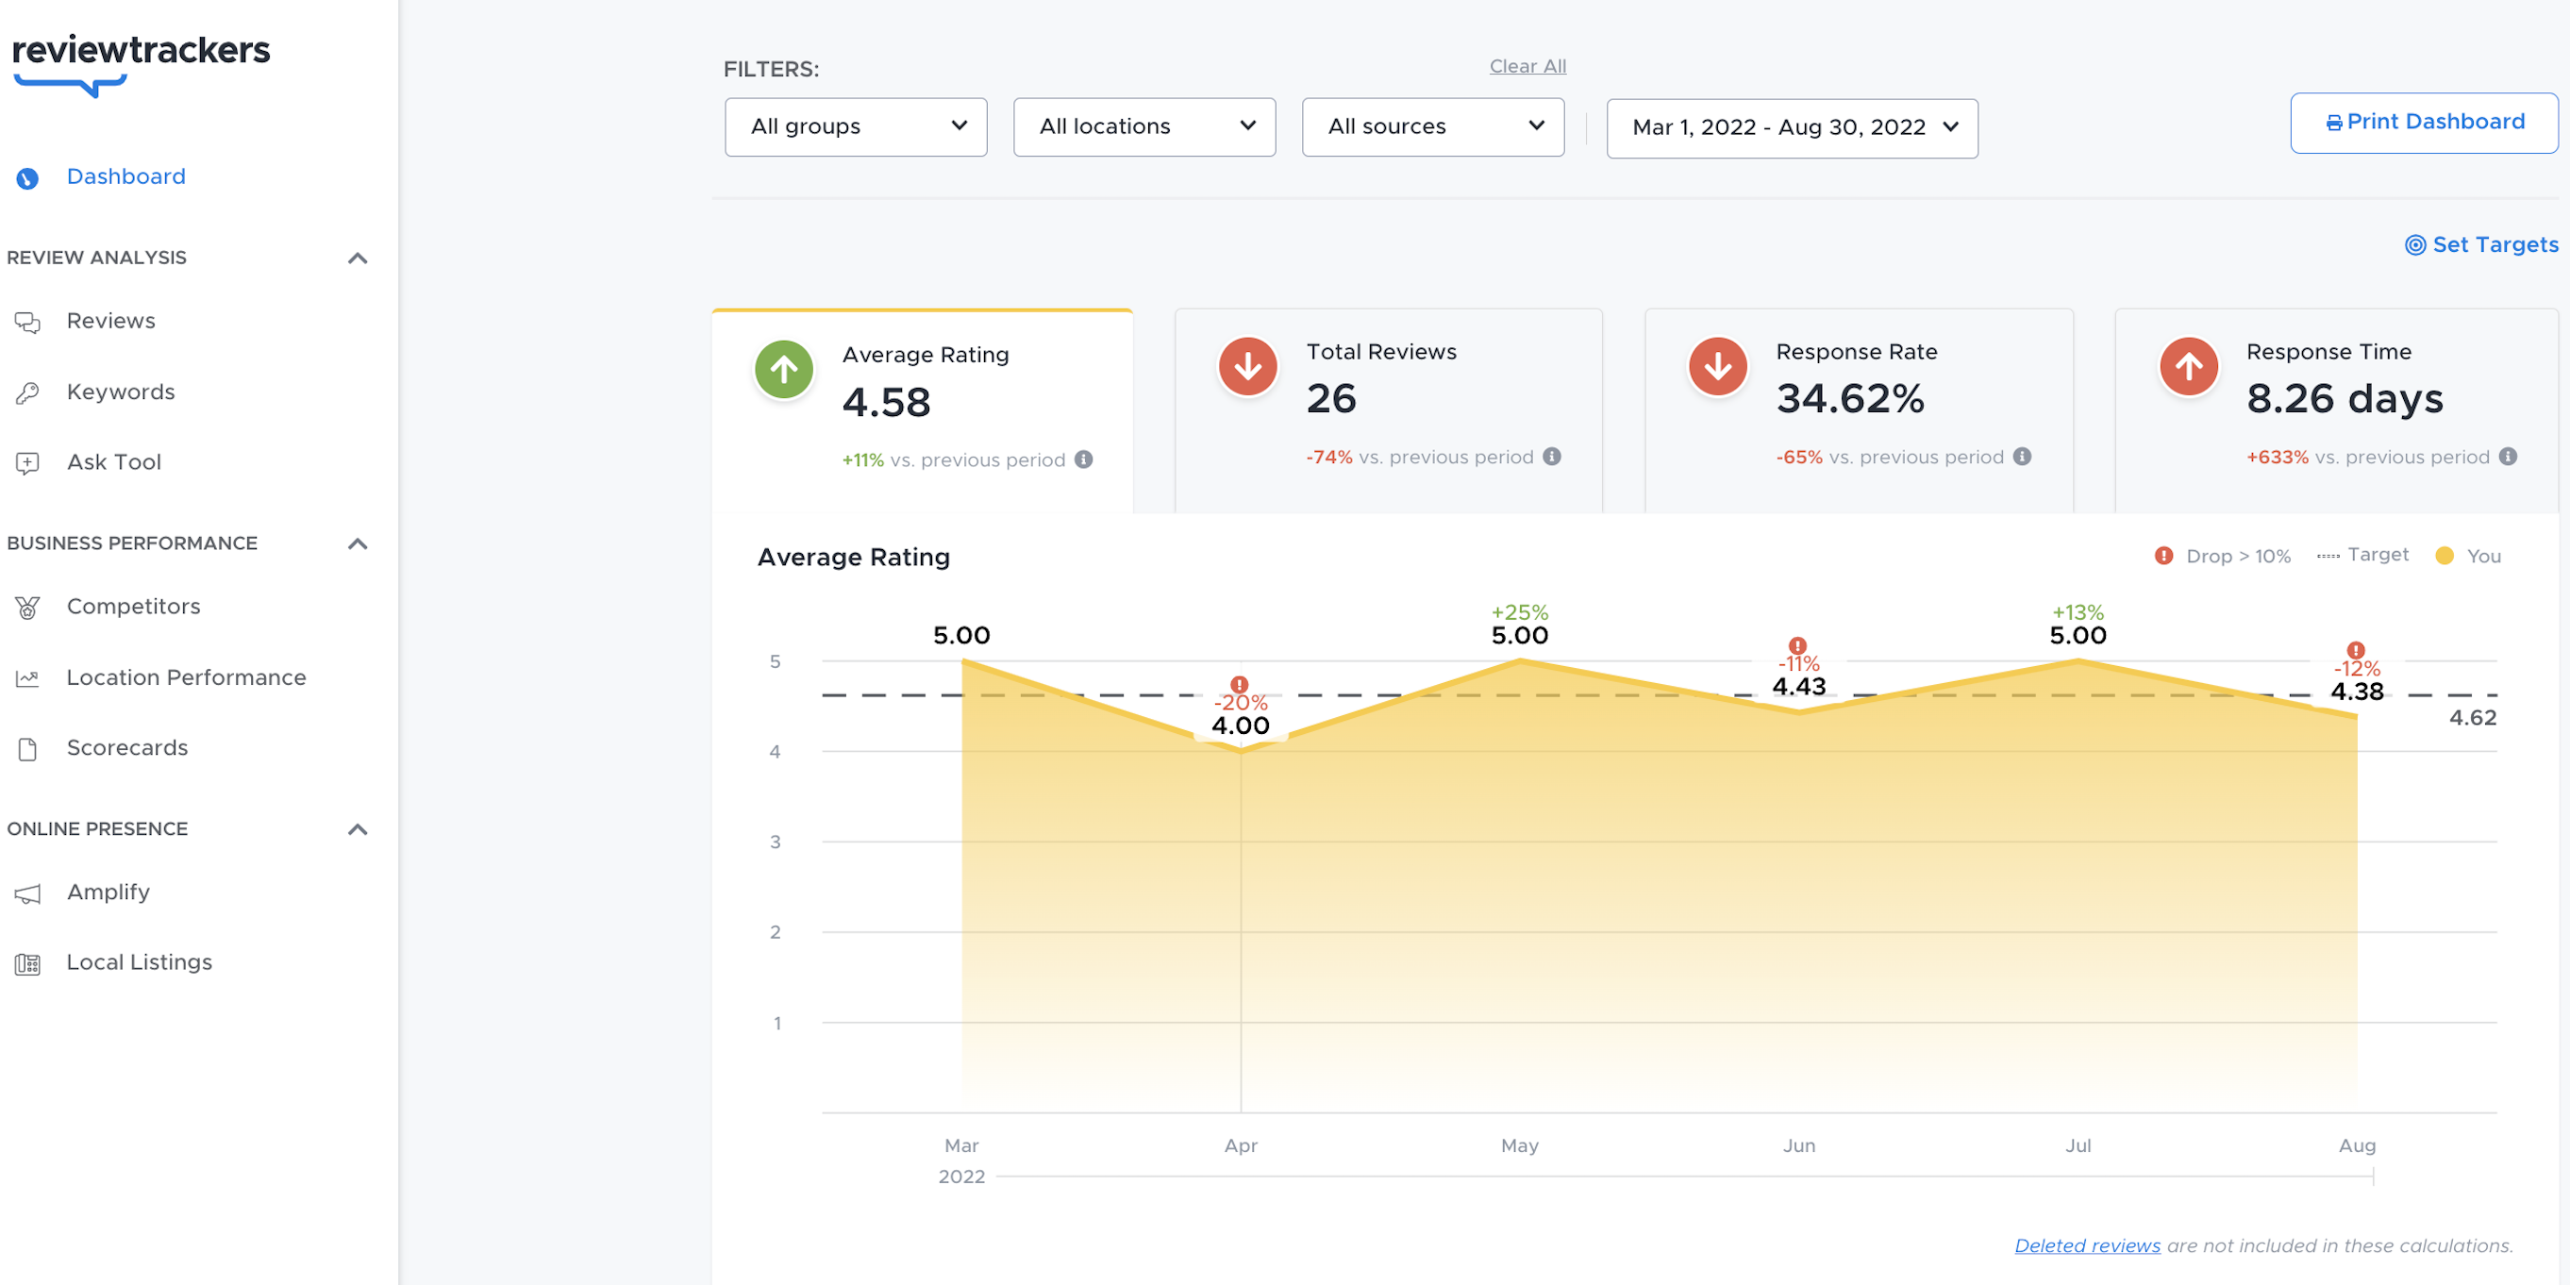2570x1285 pixels.
Task: Open Location Performance chart icon
Action: [x=27, y=677]
